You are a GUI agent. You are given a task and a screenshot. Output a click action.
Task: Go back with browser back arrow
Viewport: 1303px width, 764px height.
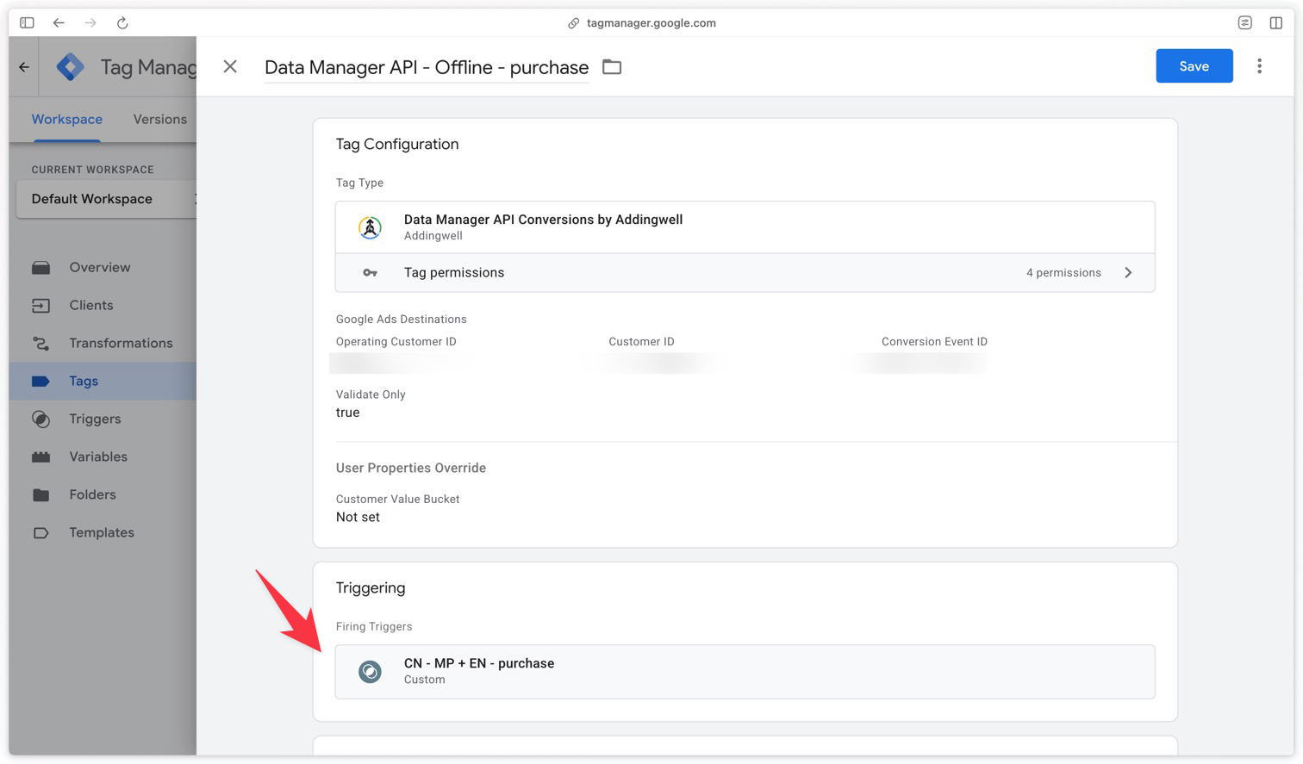pyautogui.click(x=59, y=23)
